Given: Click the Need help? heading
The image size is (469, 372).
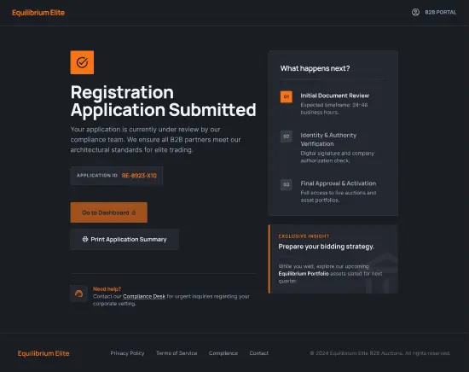Looking at the screenshot, I should tap(107, 288).
